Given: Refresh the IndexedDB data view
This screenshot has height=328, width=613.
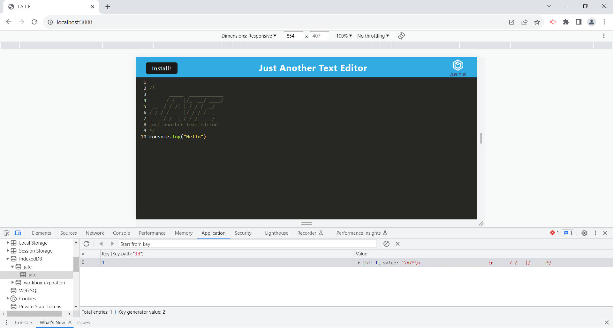Looking at the screenshot, I should pos(87,244).
